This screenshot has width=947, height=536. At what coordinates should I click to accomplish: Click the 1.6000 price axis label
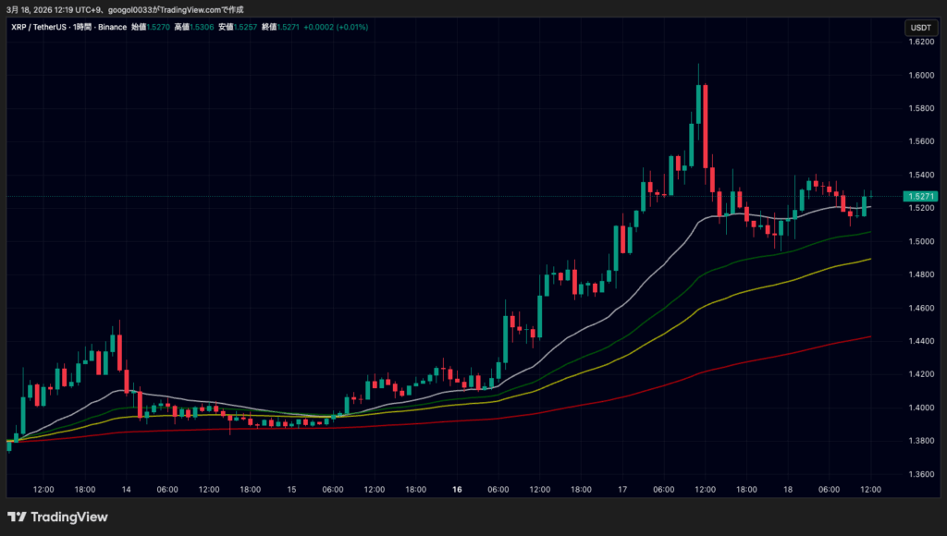[920, 76]
